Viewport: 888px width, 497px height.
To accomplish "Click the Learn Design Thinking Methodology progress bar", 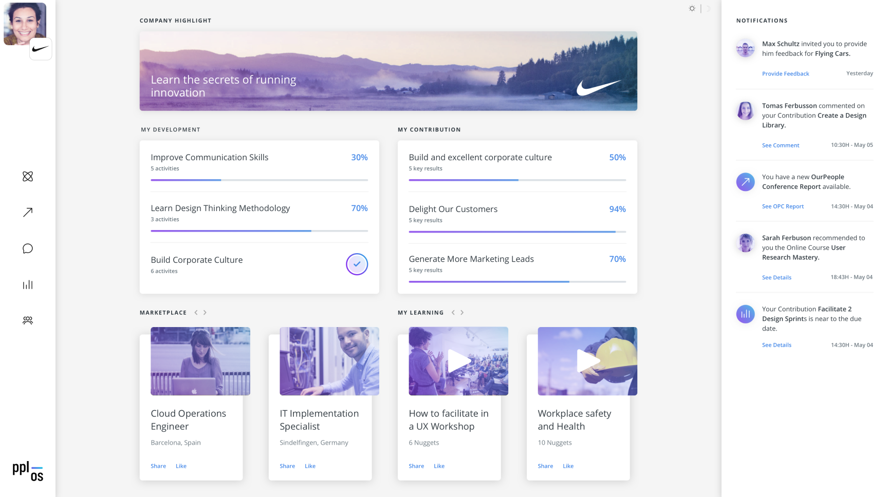I will (259, 231).
